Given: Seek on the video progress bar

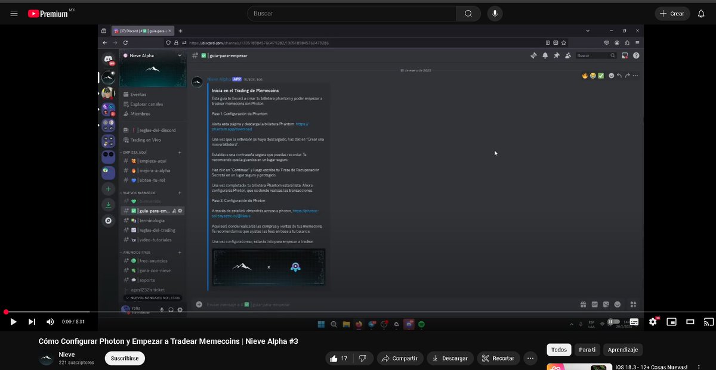Looking at the screenshot, I should click(x=358, y=312).
